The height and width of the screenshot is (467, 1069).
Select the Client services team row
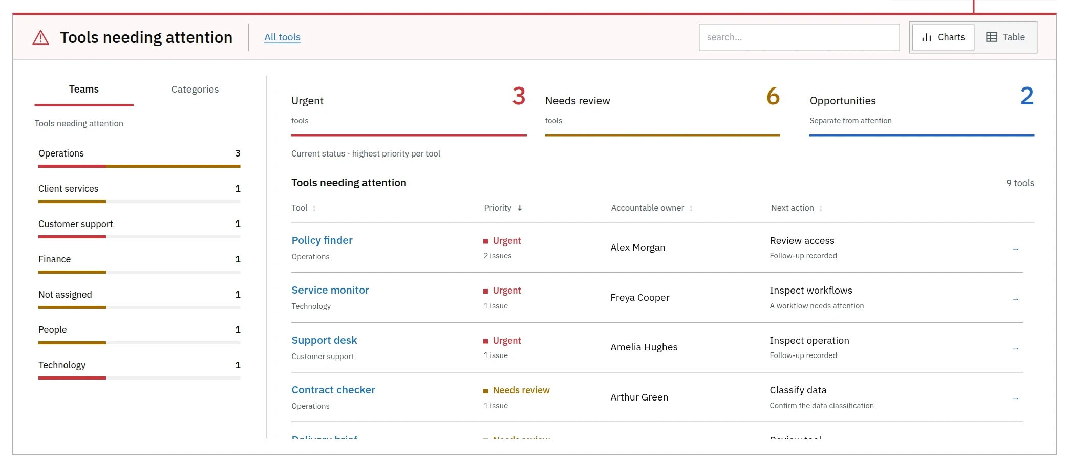pos(139,193)
